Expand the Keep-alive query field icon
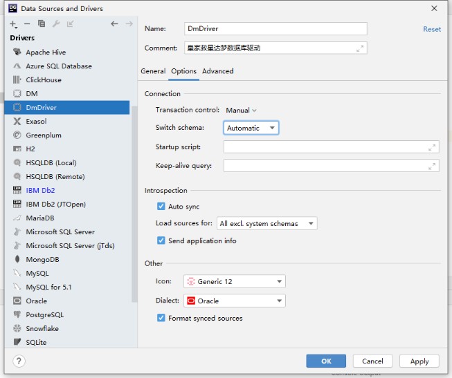 click(x=431, y=166)
